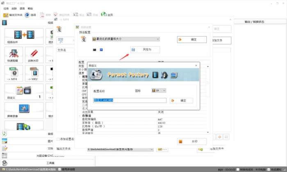The width and height of the screenshot is (287, 172).
Task: Click the audio icon in Format Factory banner
Action: tap(164, 75)
